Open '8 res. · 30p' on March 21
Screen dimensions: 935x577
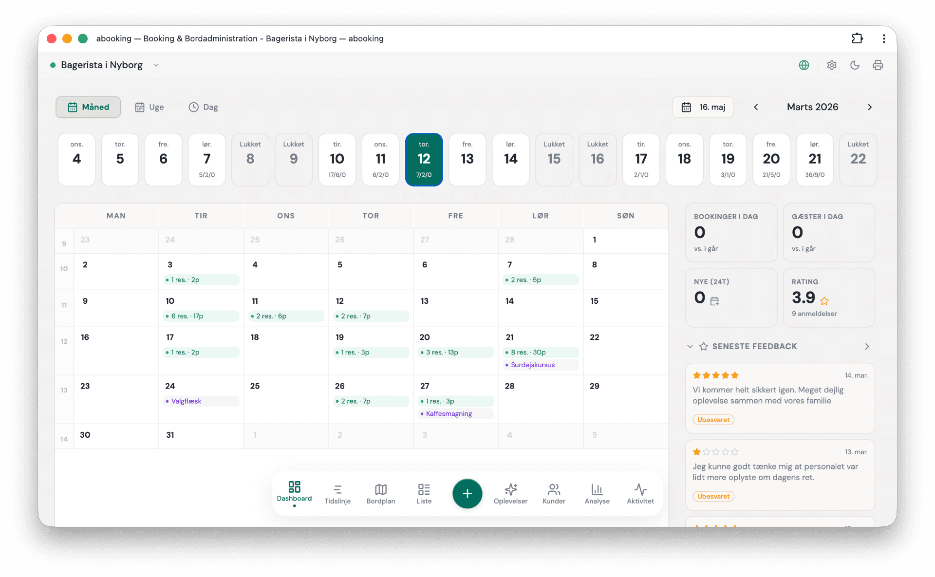pyautogui.click(x=541, y=352)
